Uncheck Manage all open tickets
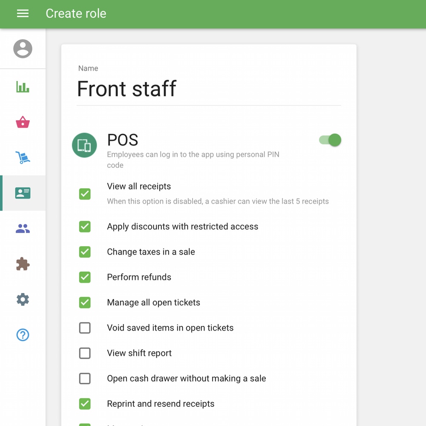The width and height of the screenshot is (426, 426). 85,302
